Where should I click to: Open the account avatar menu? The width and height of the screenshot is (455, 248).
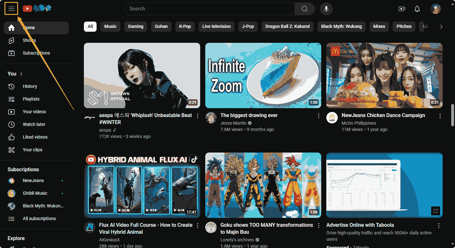tap(436, 9)
